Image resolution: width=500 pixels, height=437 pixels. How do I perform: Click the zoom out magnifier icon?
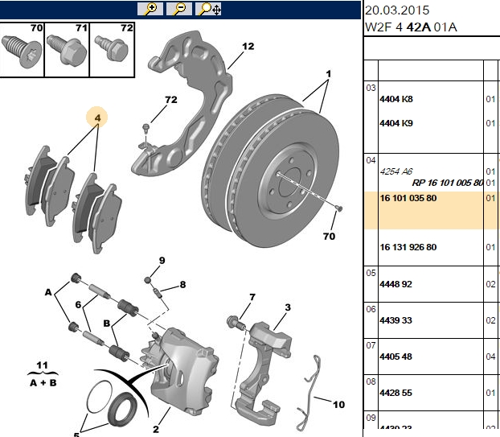(179, 9)
